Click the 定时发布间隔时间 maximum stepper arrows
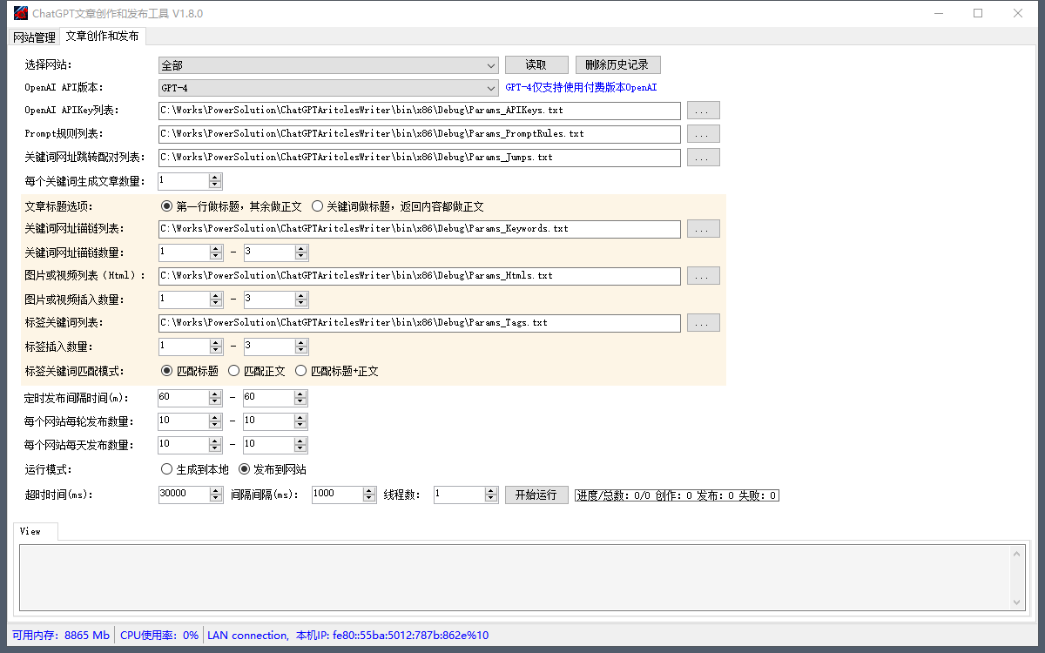1045x653 pixels. 300,398
